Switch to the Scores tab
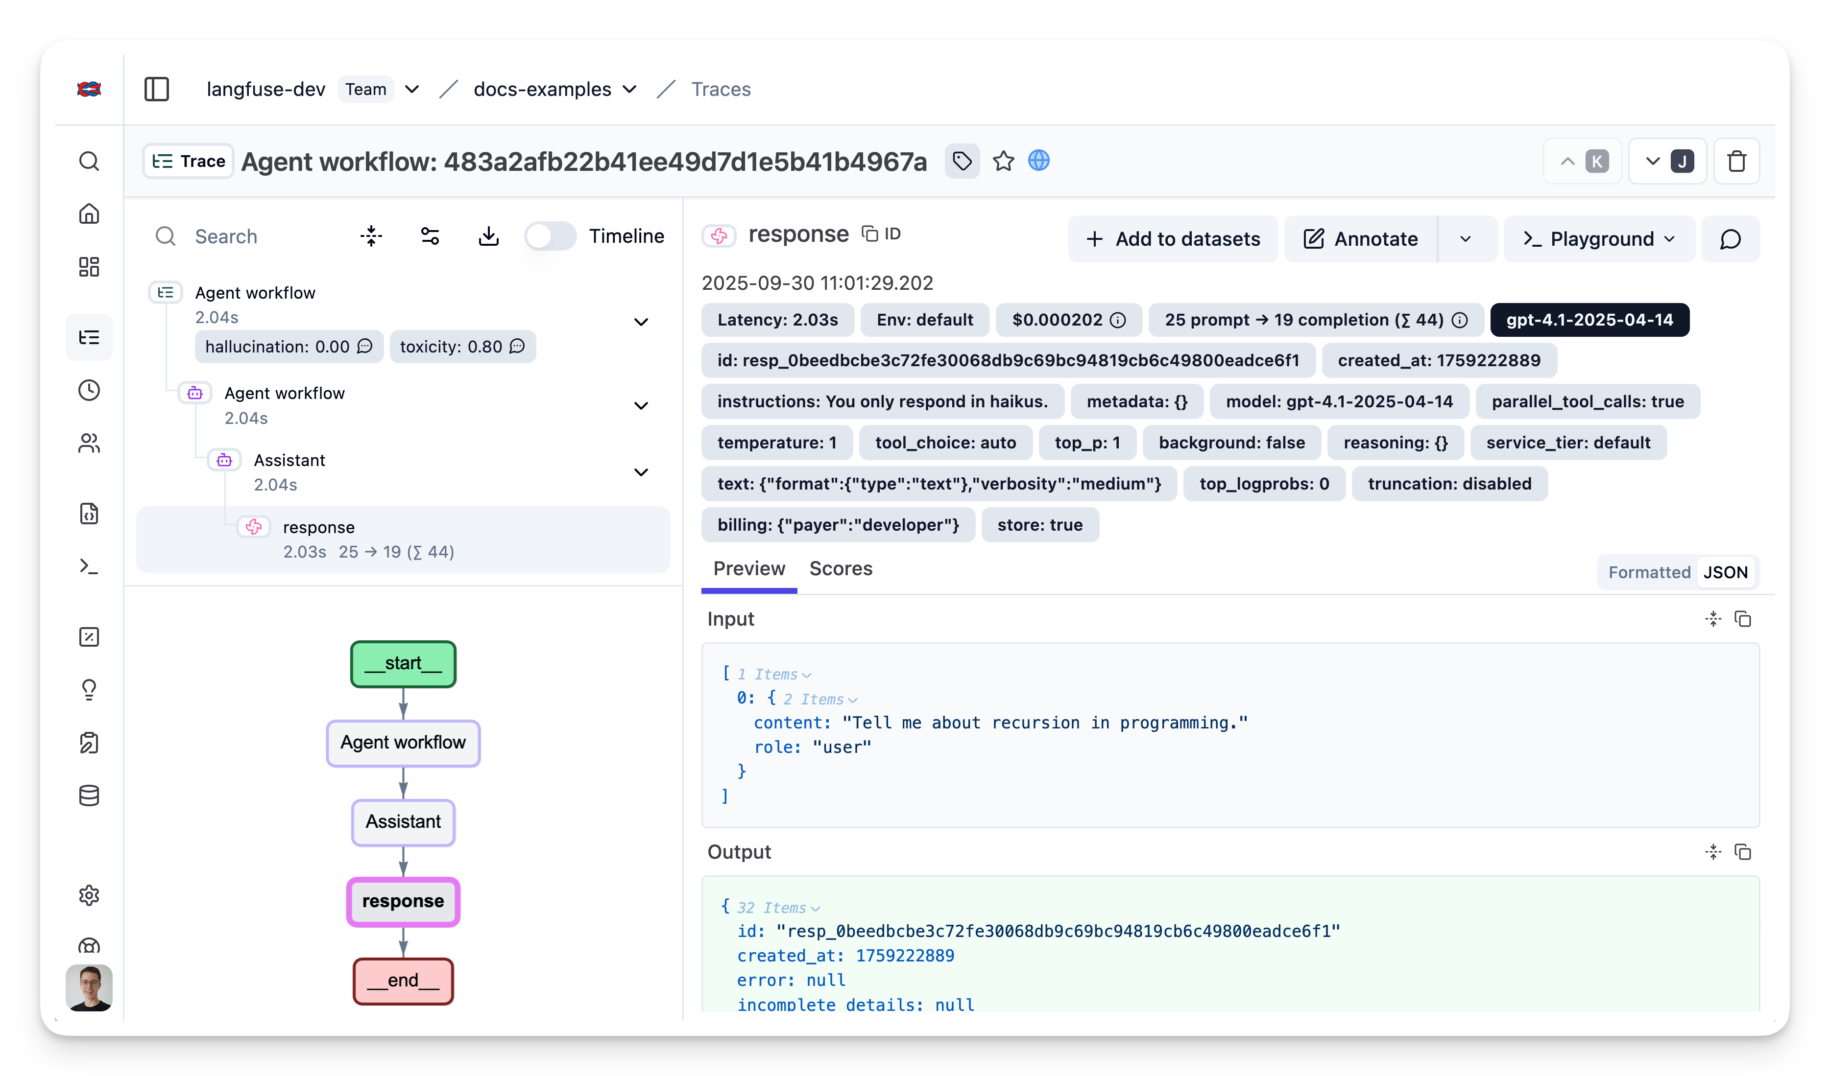The width and height of the screenshot is (1830, 1076). coord(840,569)
